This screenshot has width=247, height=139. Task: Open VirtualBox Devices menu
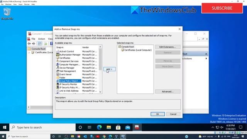[27, 4]
